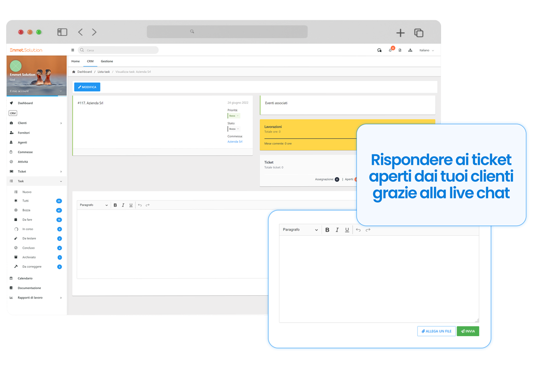Apply Italic in the front editor toolbar
Viewport: 559px width, 373px height.
coord(337,230)
